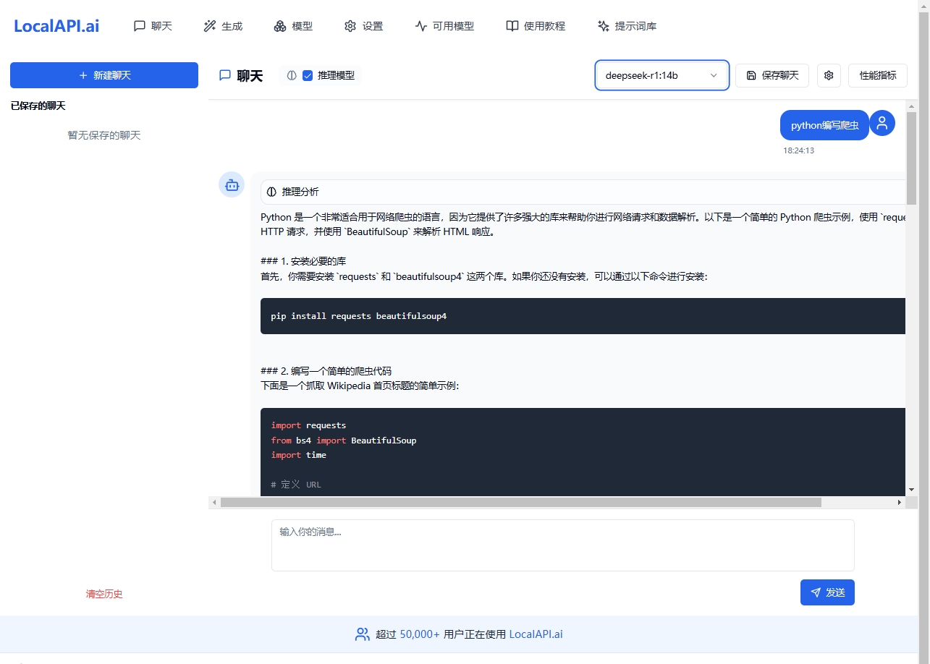Open chat settings gear next to 保存聊天
The image size is (930, 664).
(829, 75)
